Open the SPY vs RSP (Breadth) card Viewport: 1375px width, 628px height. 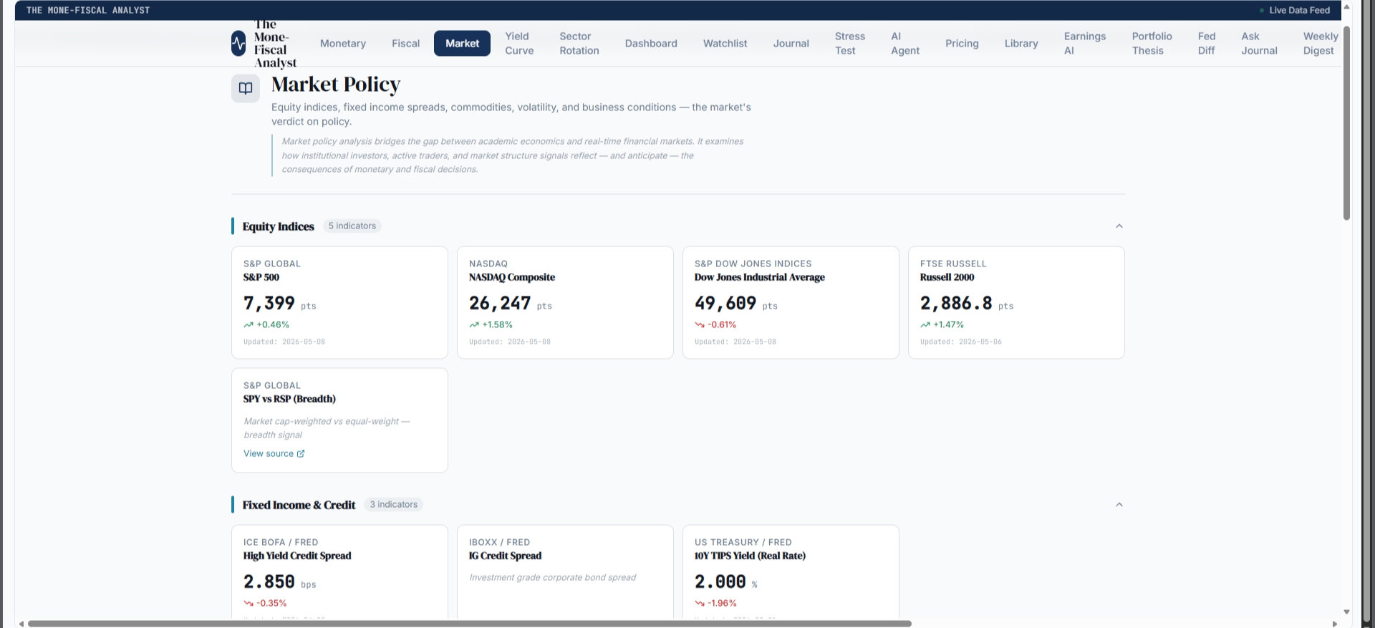coord(339,420)
